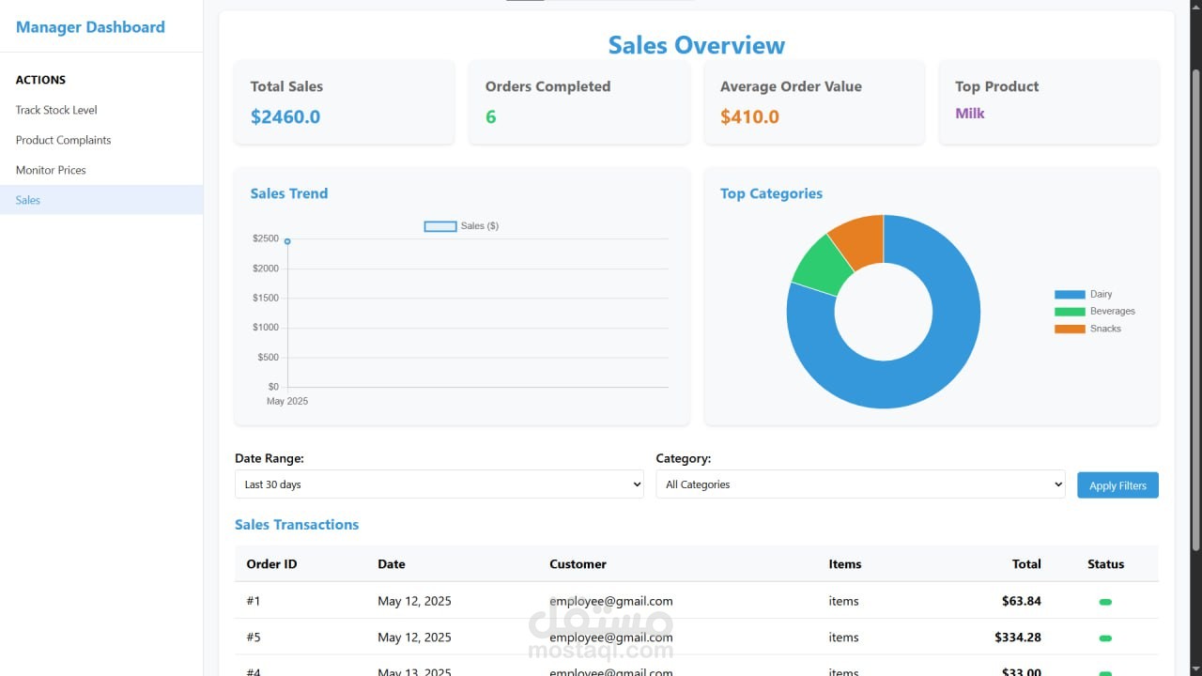Click the Total column header

click(x=1026, y=564)
